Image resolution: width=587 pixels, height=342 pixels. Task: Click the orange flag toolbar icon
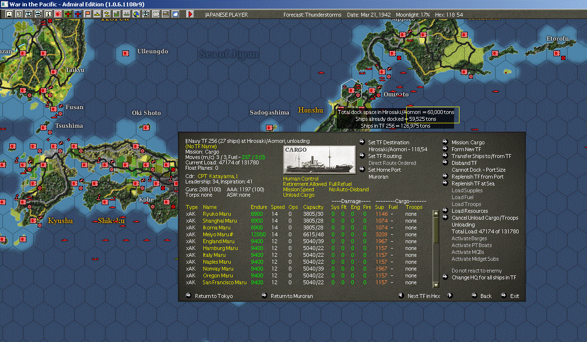88,14
